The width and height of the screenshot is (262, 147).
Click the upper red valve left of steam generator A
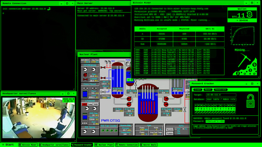pos(103,68)
